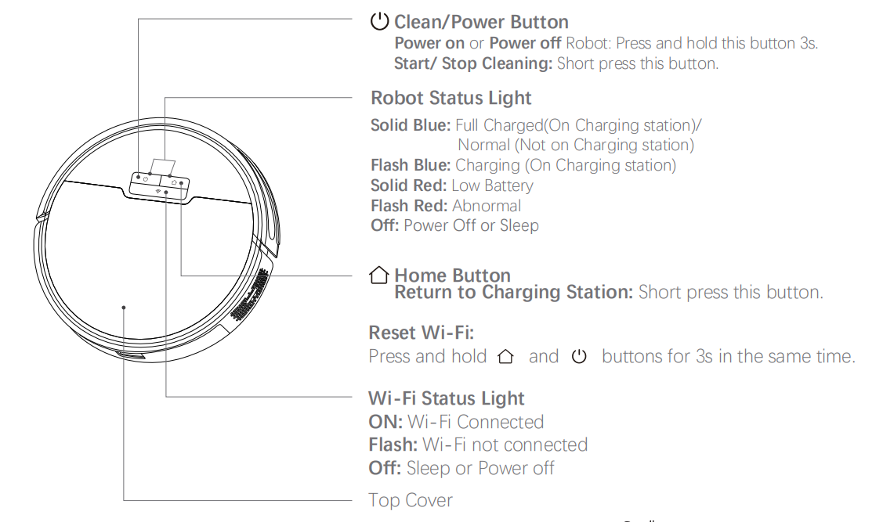Click the Wi-Fi indicator on the robot diagram

coord(158,192)
